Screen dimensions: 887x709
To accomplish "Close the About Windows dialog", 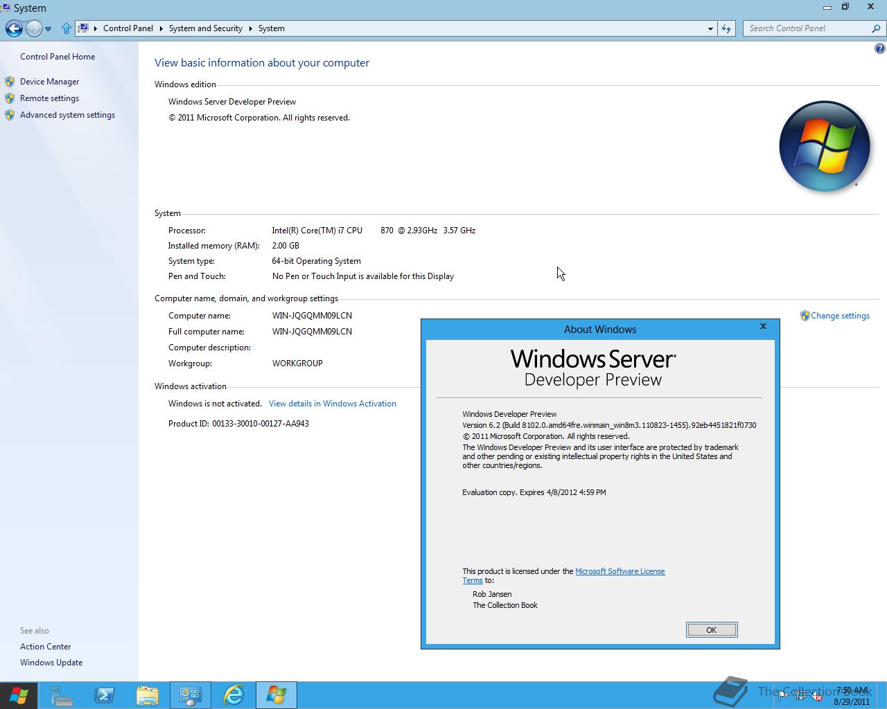I will [x=763, y=326].
